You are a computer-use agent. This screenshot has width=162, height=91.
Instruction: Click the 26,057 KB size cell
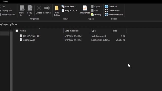click(121, 40)
